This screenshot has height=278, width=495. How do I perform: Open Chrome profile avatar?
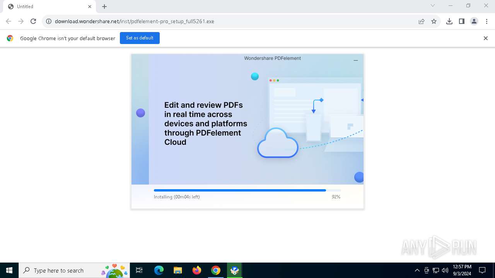point(474,21)
